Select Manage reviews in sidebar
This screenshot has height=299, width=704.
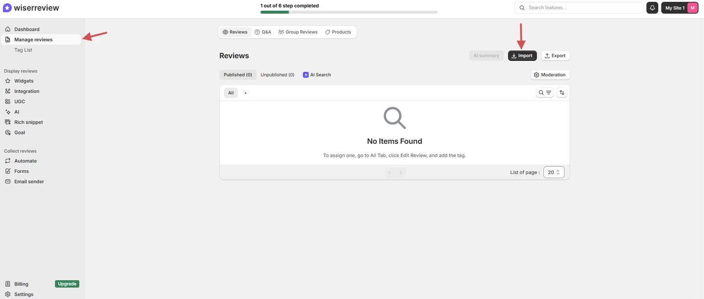41,39
